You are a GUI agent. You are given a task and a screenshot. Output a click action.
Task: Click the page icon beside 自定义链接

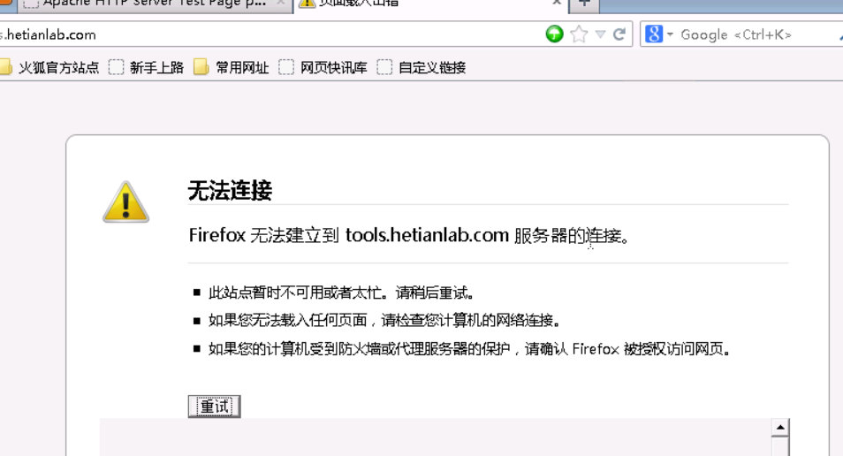pyautogui.click(x=384, y=67)
